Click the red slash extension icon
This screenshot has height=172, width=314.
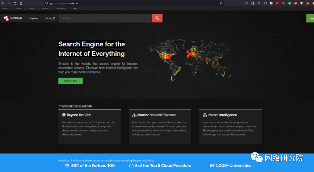(x=277, y=3)
